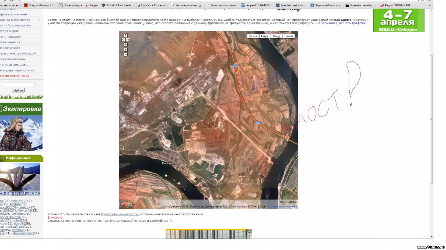This screenshot has height=250, width=446.
Task: Click the Найти search button
Action: (18, 90)
